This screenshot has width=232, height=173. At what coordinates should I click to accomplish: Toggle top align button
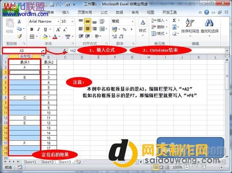(81, 21)
